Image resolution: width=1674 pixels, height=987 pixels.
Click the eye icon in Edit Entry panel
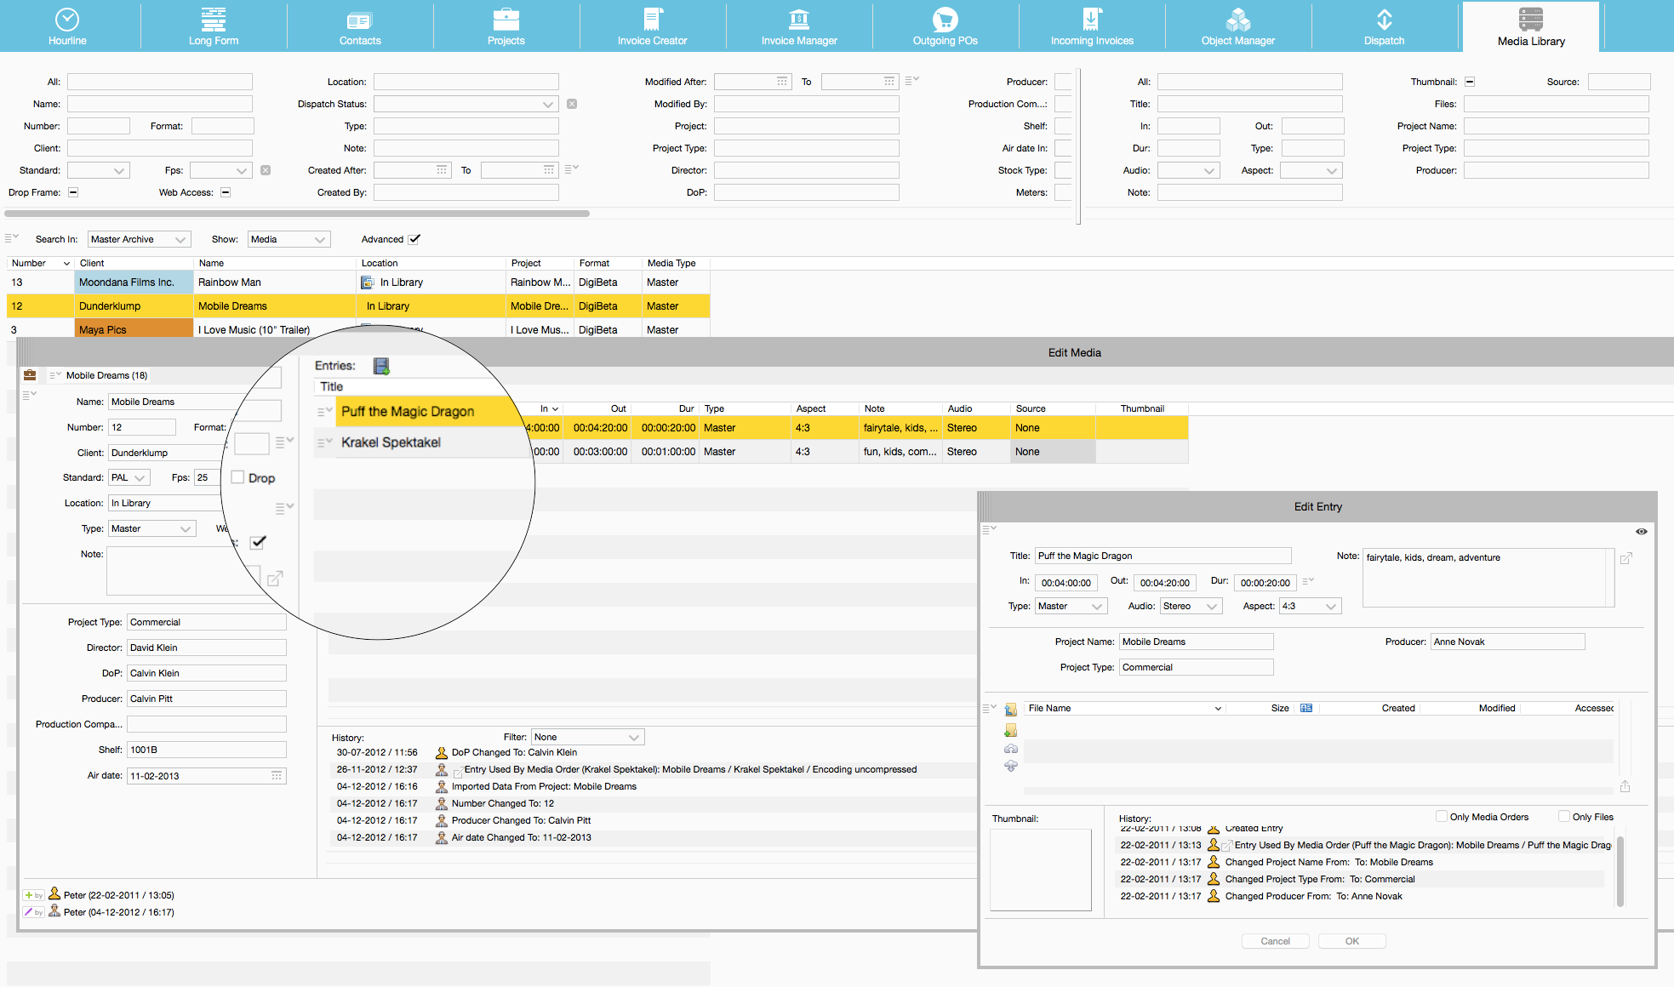click(1641, 531)
